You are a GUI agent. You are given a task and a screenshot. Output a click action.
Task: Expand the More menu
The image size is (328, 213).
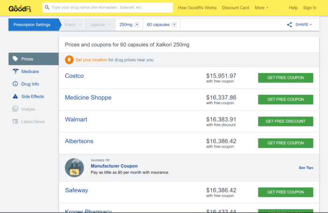[x=261, y=8]
